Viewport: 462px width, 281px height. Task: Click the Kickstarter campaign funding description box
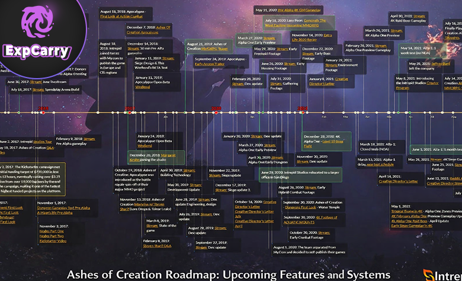tap(32, 179)
